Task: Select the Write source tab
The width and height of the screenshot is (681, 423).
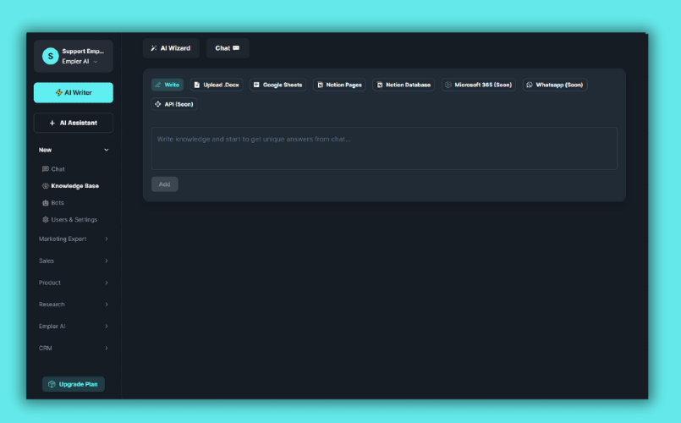Action: click(x=168, y=85)
